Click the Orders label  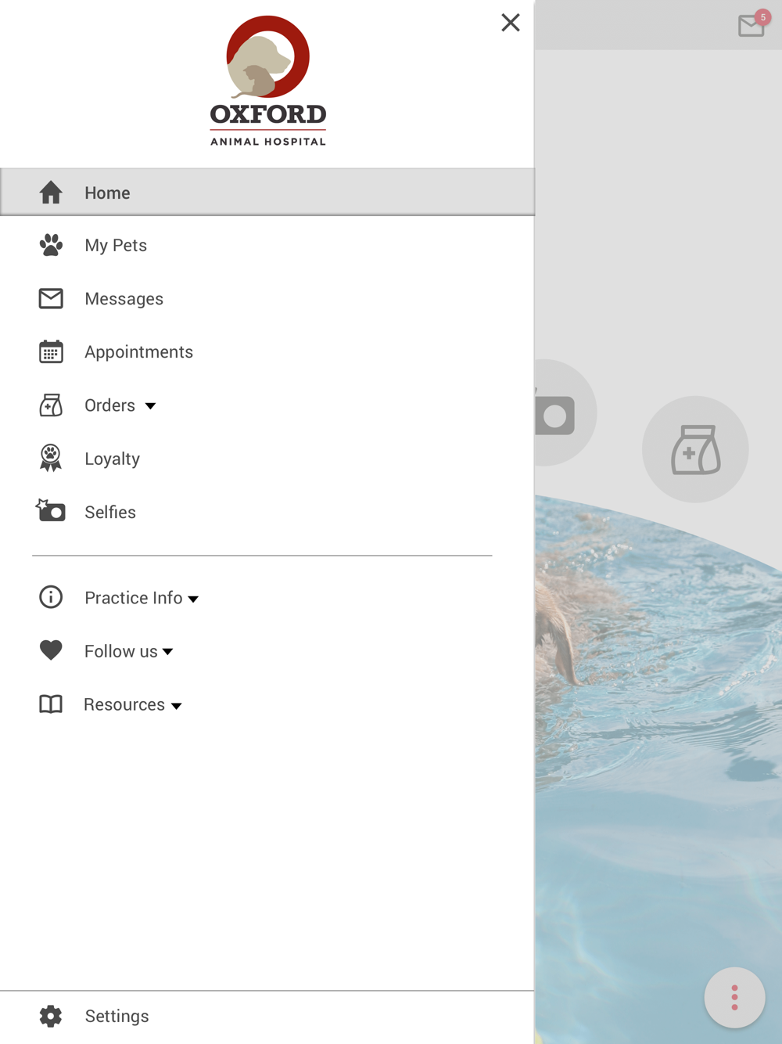click(109, 405)
